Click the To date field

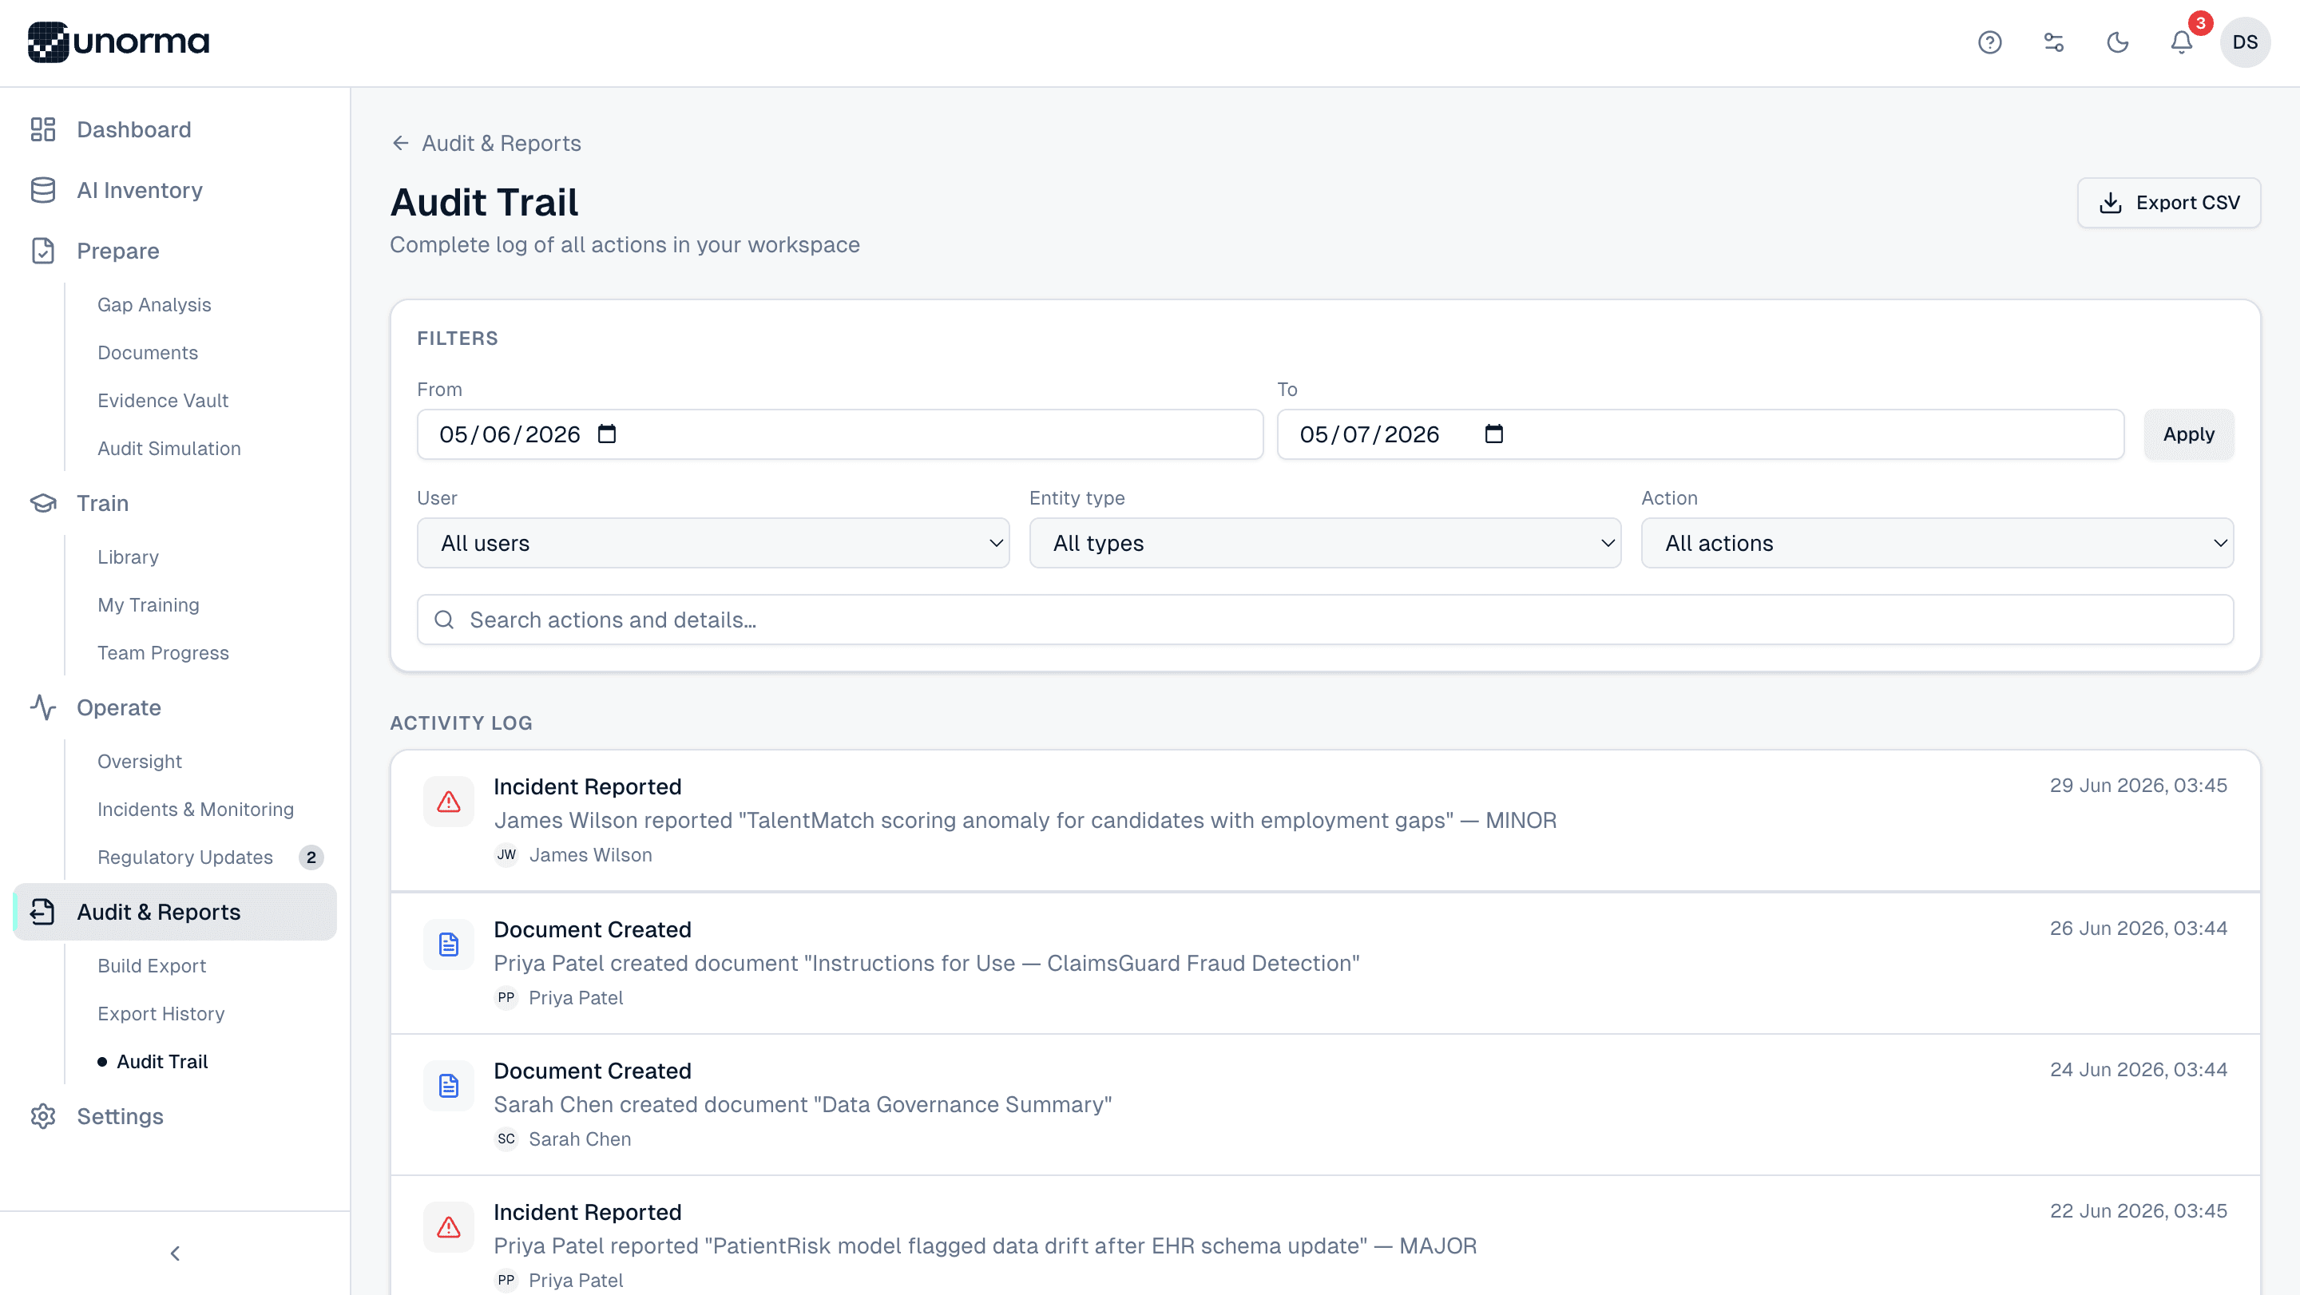(1700, 434)
